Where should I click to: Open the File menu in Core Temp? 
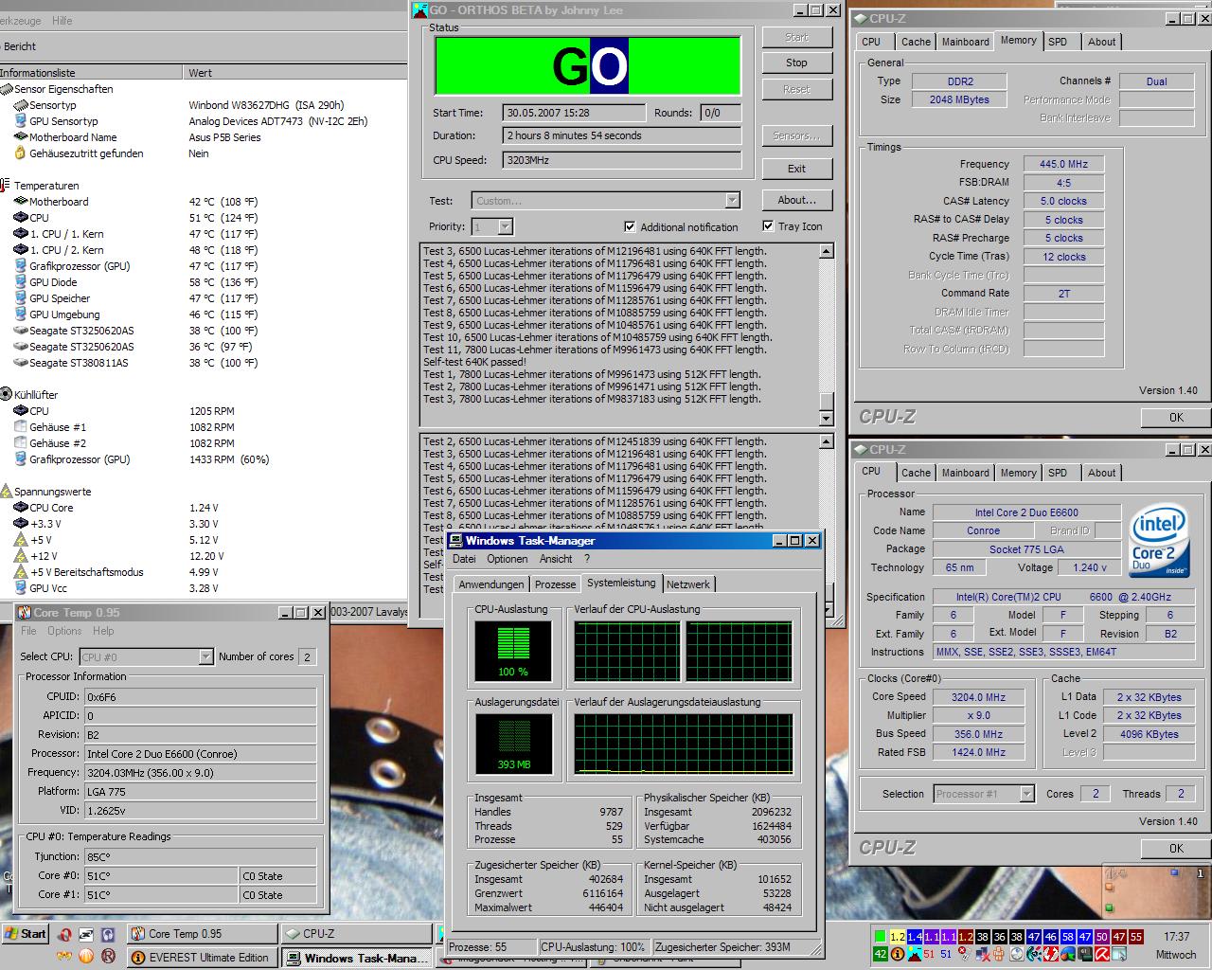click(28, 631)
